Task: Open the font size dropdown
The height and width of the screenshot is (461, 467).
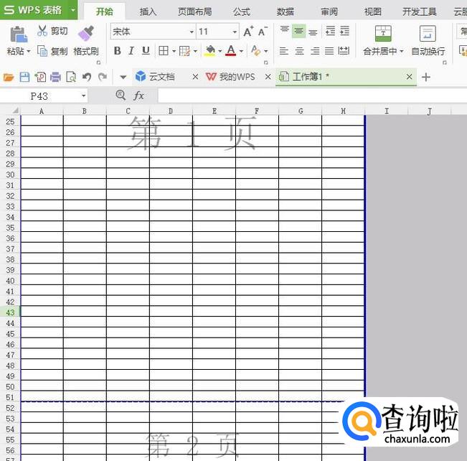Action: (x=235, y=32)
